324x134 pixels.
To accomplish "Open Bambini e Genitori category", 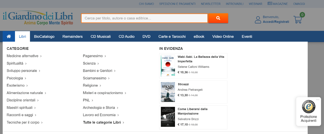I will pos(99,71).
